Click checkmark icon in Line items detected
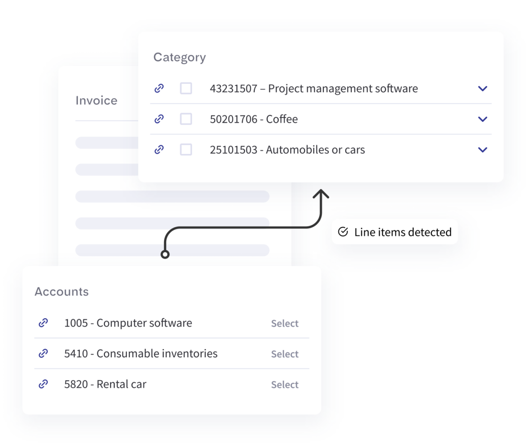Image resolution: width=526 pixels, height=446 pixels. (x=343, y=231)
